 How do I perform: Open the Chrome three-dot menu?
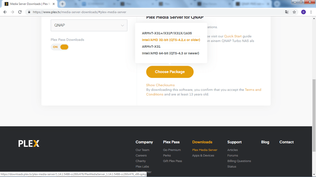tap(311, 12)
